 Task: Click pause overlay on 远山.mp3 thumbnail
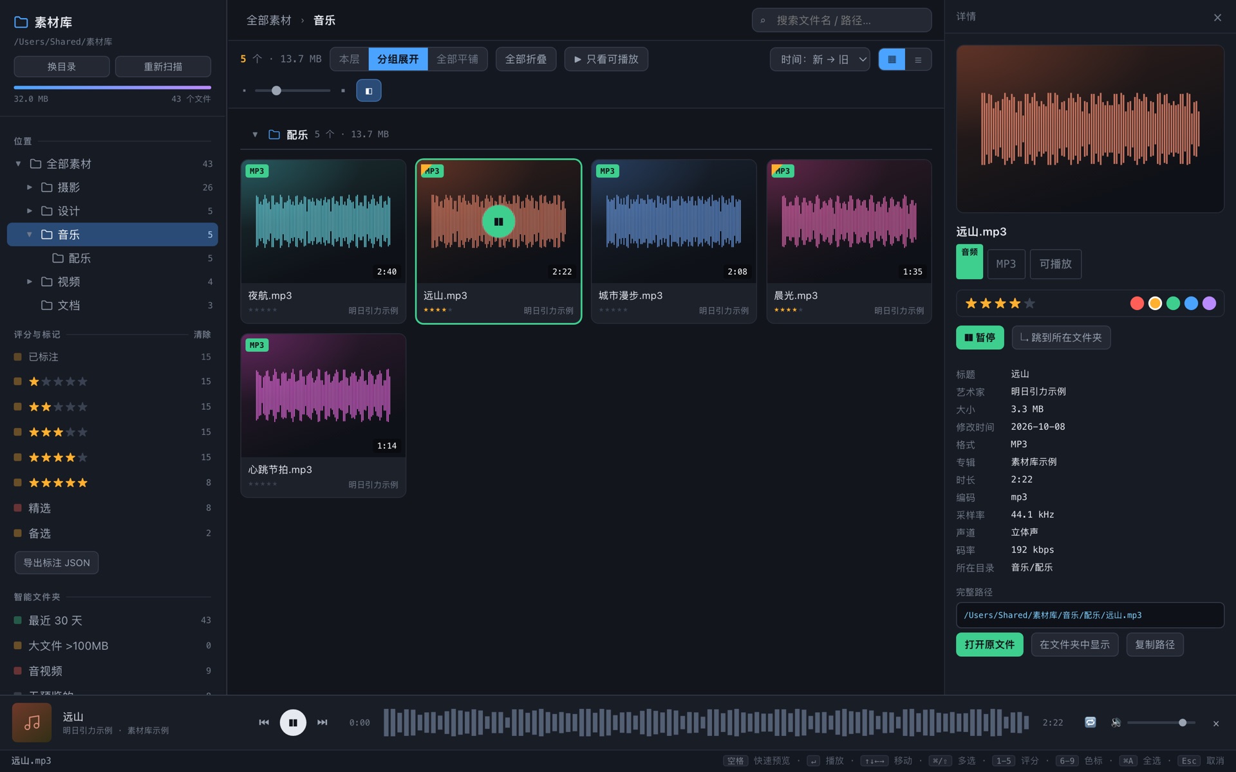point(498,221)
